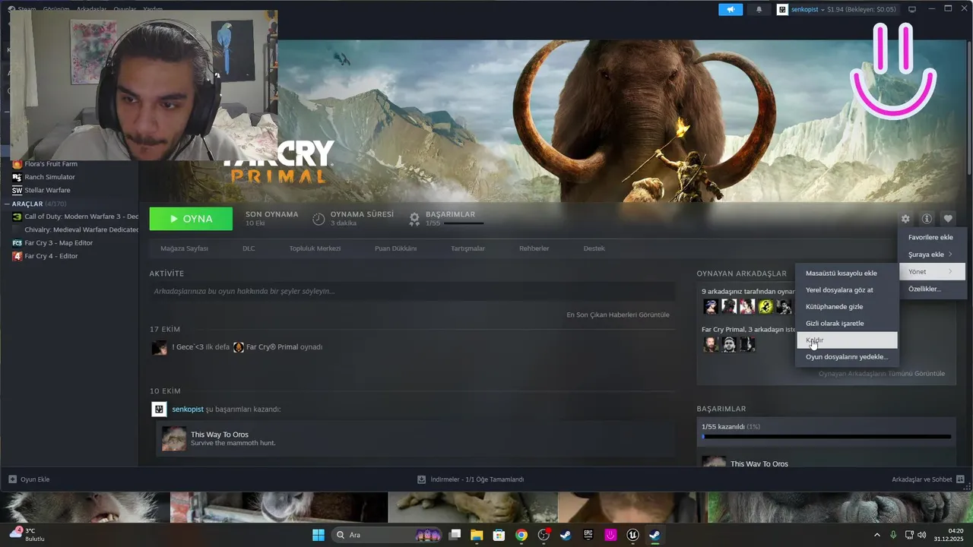
Task: Open Unreal Engine taskbar icon
Action: tap(632, 535)
